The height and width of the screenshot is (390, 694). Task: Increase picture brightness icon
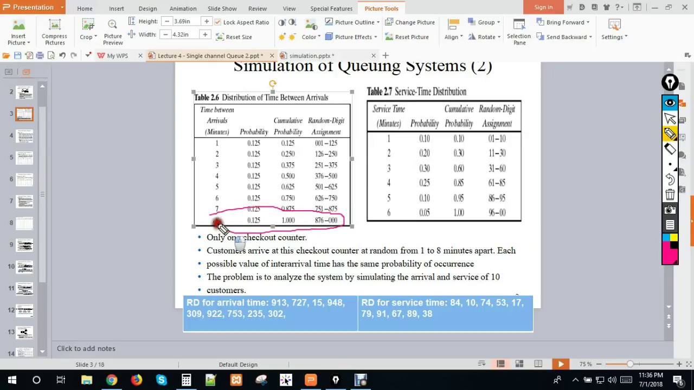click(282, 37)
